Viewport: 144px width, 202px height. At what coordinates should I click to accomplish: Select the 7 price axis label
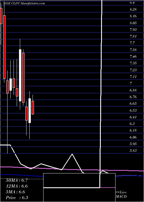coord(131,83)
